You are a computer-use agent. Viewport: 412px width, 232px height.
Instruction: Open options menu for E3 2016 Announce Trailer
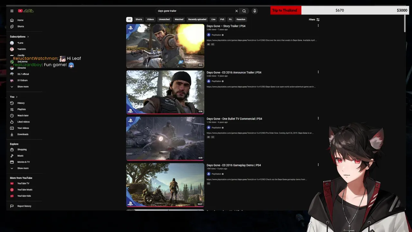(318, 72)
